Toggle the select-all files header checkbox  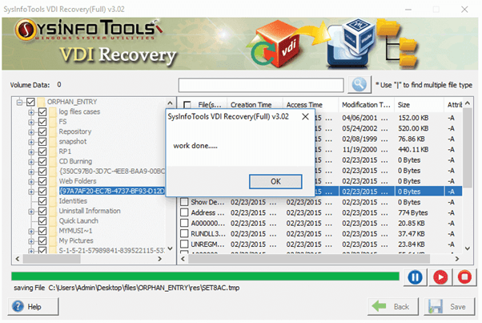187,105
